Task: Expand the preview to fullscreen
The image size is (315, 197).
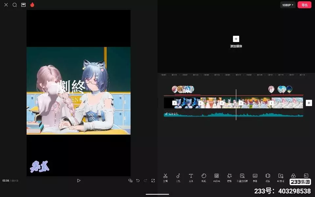Action: 153,181
